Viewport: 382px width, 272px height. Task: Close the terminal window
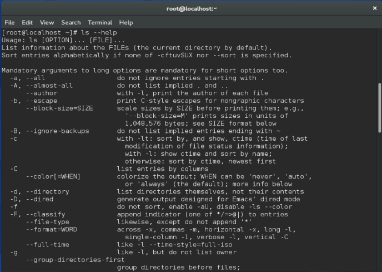pyautogui.click(x=375, y=8)
